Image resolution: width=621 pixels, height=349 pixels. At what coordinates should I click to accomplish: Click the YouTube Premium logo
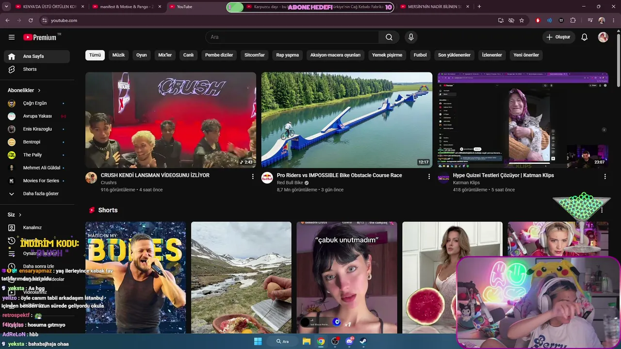(x=40, y=37)
